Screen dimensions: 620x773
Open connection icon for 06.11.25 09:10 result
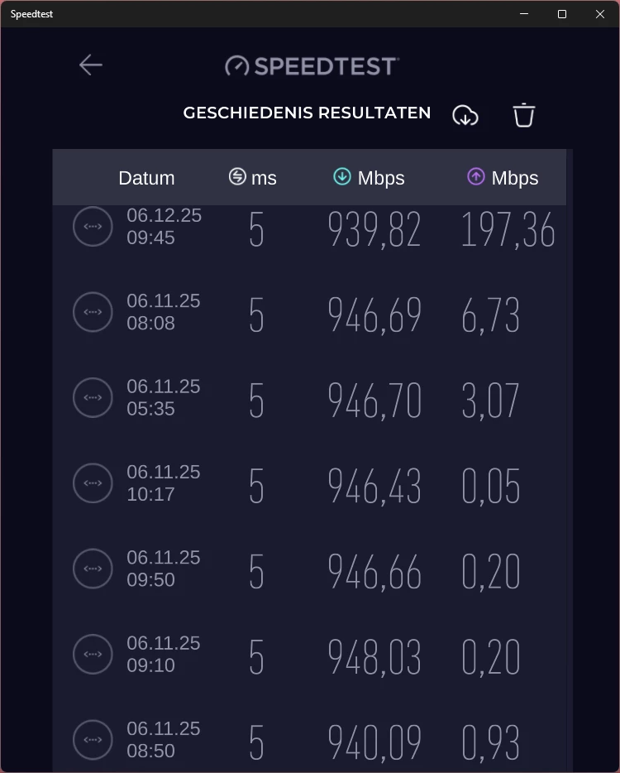[93, 654]
